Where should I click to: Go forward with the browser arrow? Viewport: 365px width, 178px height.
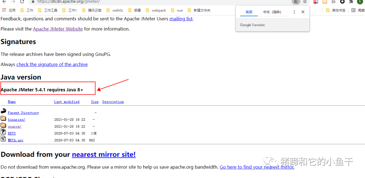pos(13,2)
